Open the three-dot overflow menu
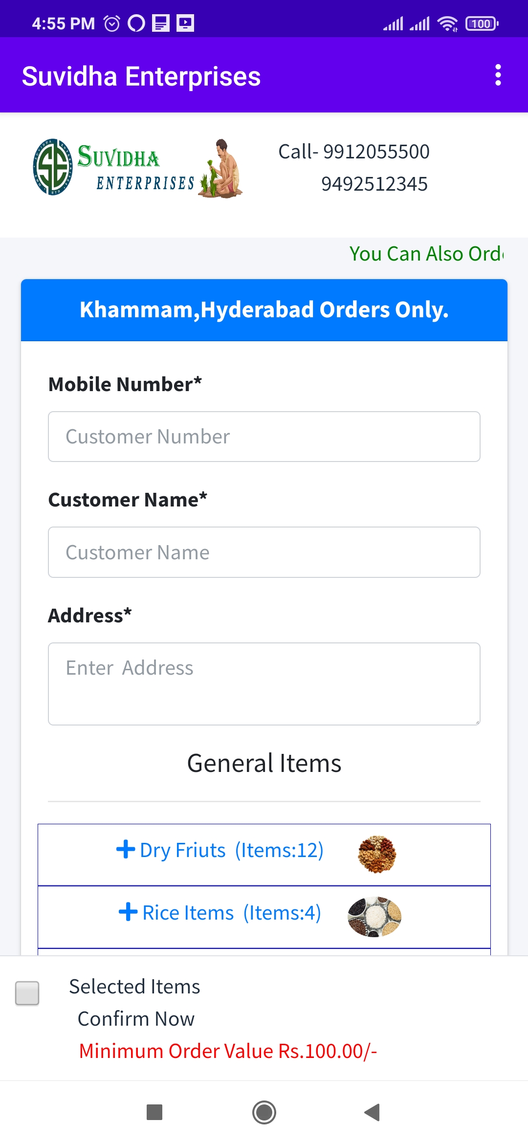The image size is (528, 1144). 498,75
